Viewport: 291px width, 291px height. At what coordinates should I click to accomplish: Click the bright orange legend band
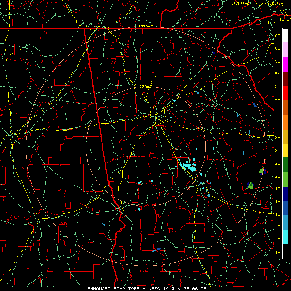point(286,122)
